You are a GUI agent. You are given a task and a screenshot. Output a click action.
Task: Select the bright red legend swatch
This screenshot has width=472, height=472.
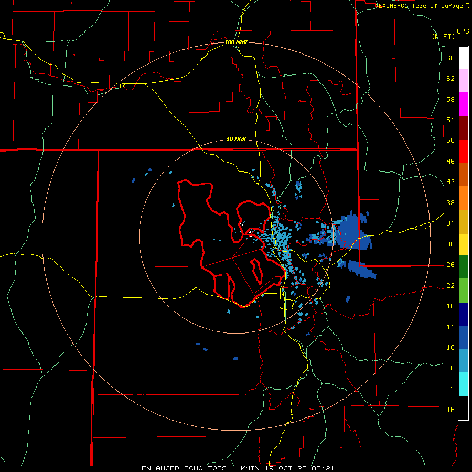[463, 151]
